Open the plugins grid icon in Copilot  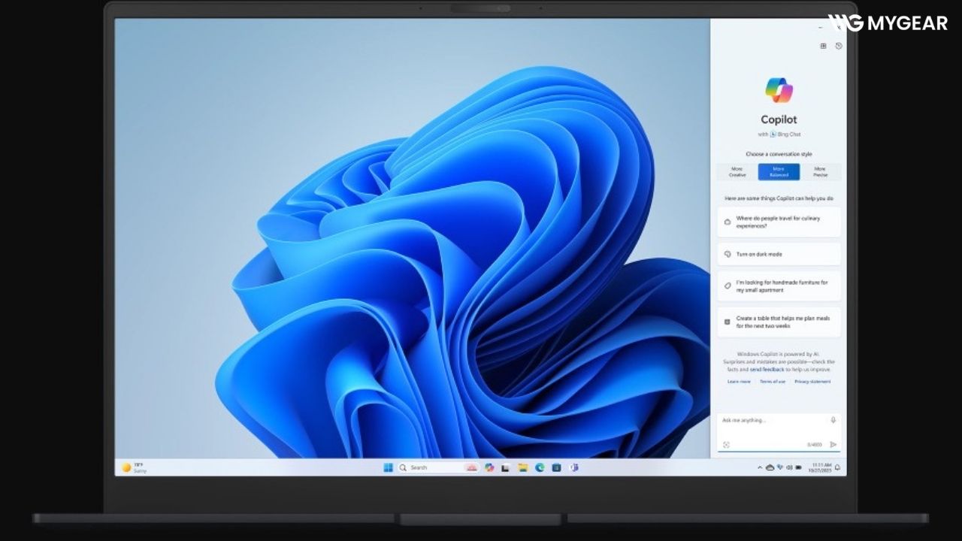[823, 46]
